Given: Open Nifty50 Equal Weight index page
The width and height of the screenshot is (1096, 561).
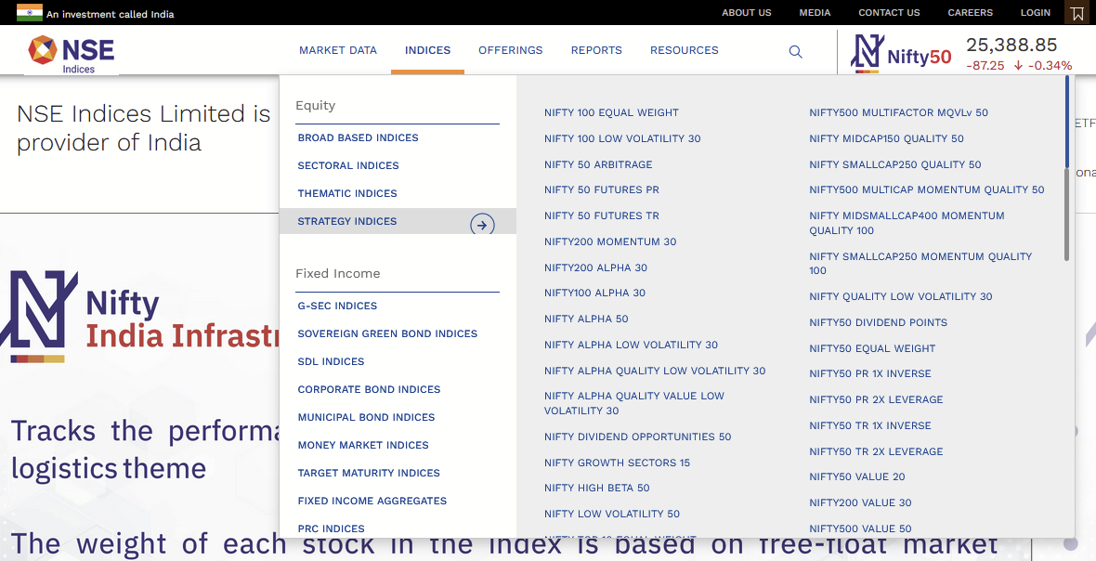Looking at the screenshot, I should click(872, 348).
